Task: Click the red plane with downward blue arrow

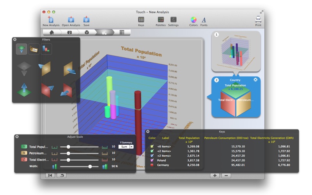Action: (x=66, y=90)
